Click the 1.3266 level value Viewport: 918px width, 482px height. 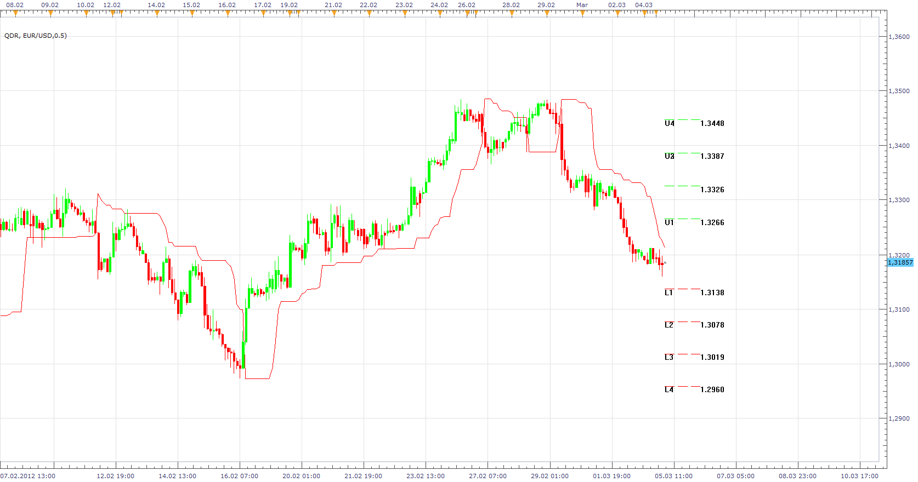point(712,223)
